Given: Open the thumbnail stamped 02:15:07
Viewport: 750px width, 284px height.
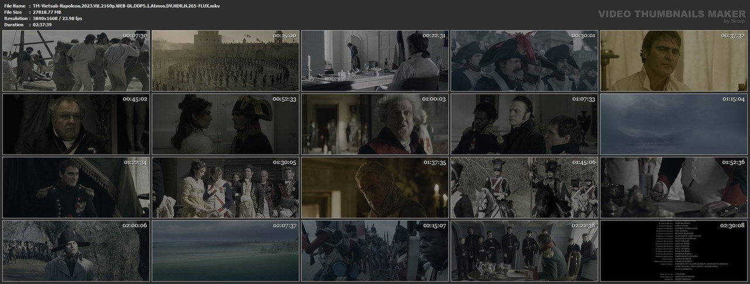Looking at the screenshot, I should click(375, 250).
